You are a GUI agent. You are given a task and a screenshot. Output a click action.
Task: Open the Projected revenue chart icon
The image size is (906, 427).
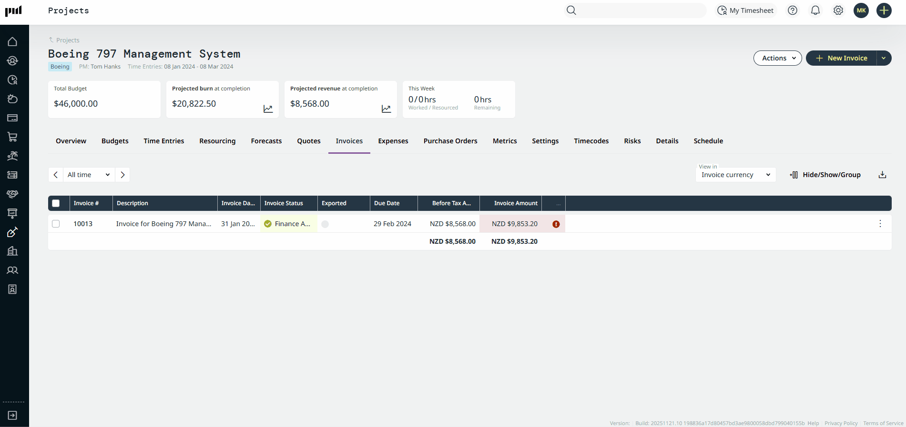tap(387, 109)
